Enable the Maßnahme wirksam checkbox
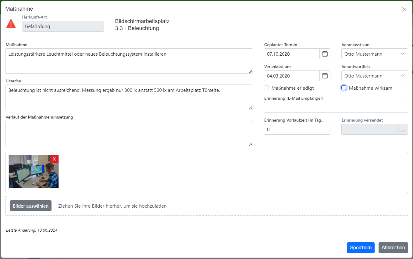This screenshot has width=413, height=259. 344,88
